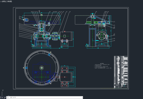Open recent commands dropdown in command line
Screen dimensions: 143x99
pyautogui.click(x=8, y=98)
